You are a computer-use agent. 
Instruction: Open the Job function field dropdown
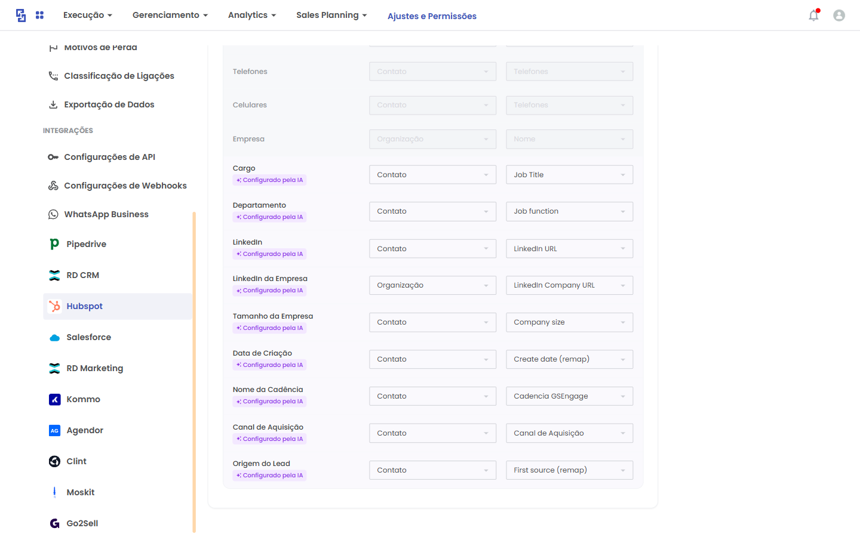pyautogui.click(x=569, y=211)
